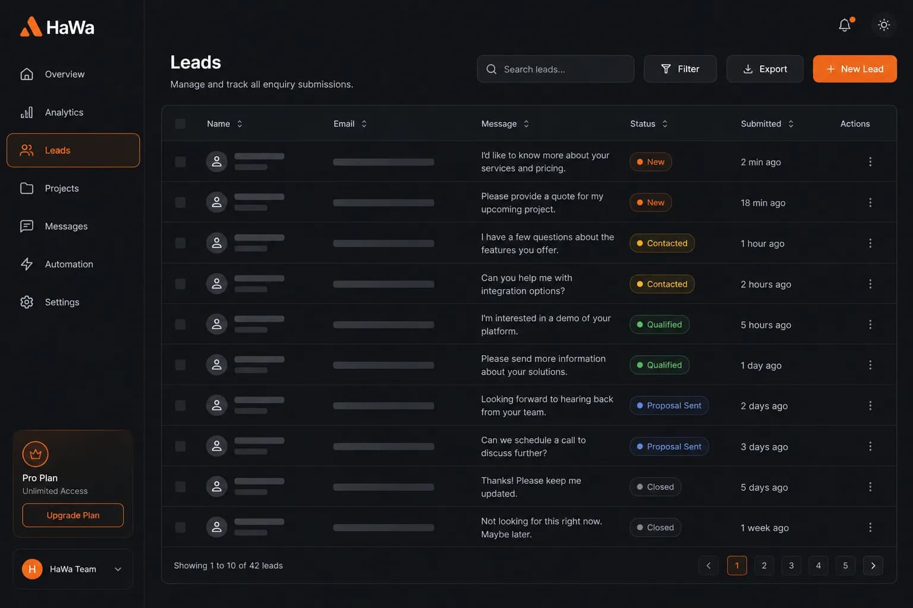
Task: Go to page 5
Action: 845,565
